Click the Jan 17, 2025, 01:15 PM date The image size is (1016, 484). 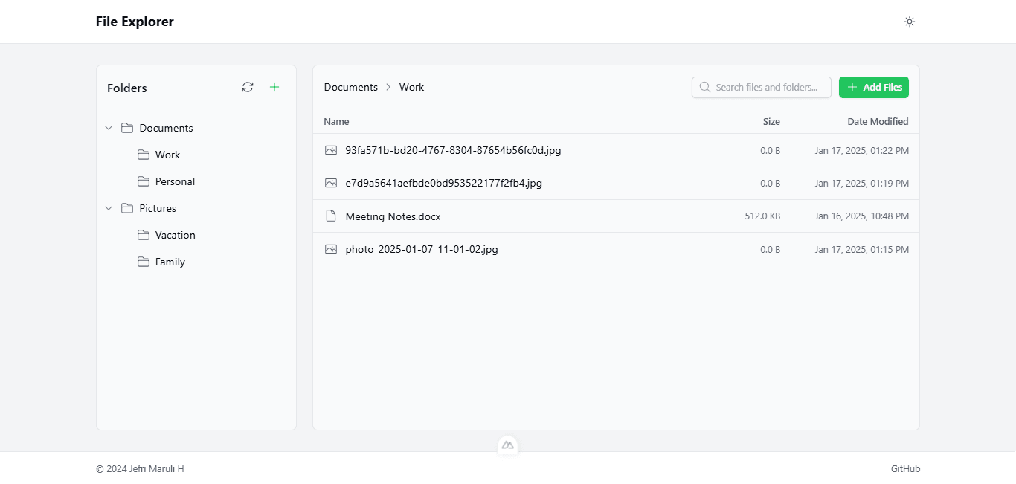(x=861, y=250)
